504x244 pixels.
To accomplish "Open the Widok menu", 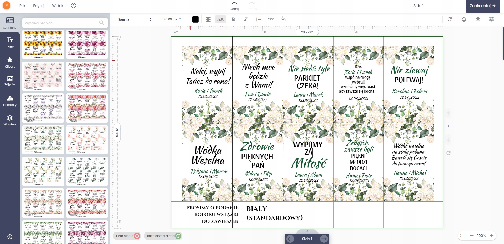I will pyautogui.click(x=57, y=6).
